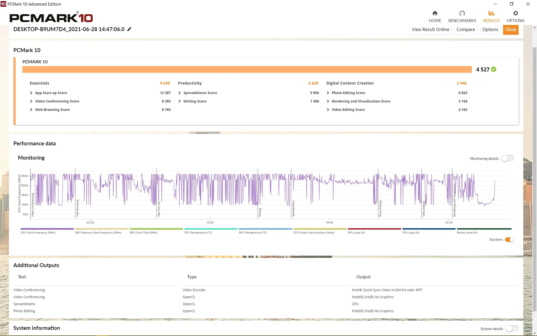537x336 pixels.
Task: Click the Compare button
Action: tap(466, 29)
